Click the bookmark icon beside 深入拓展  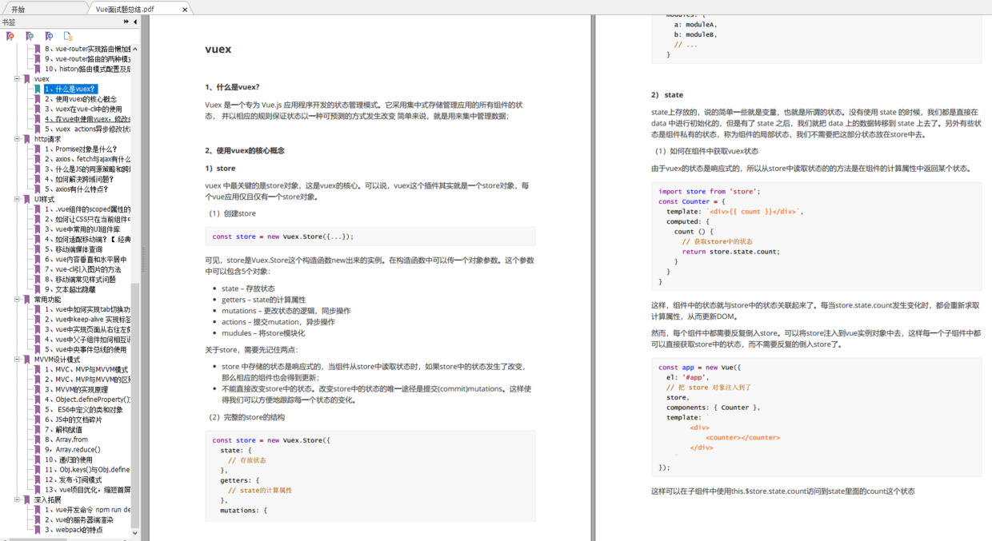tap(27, 499)
